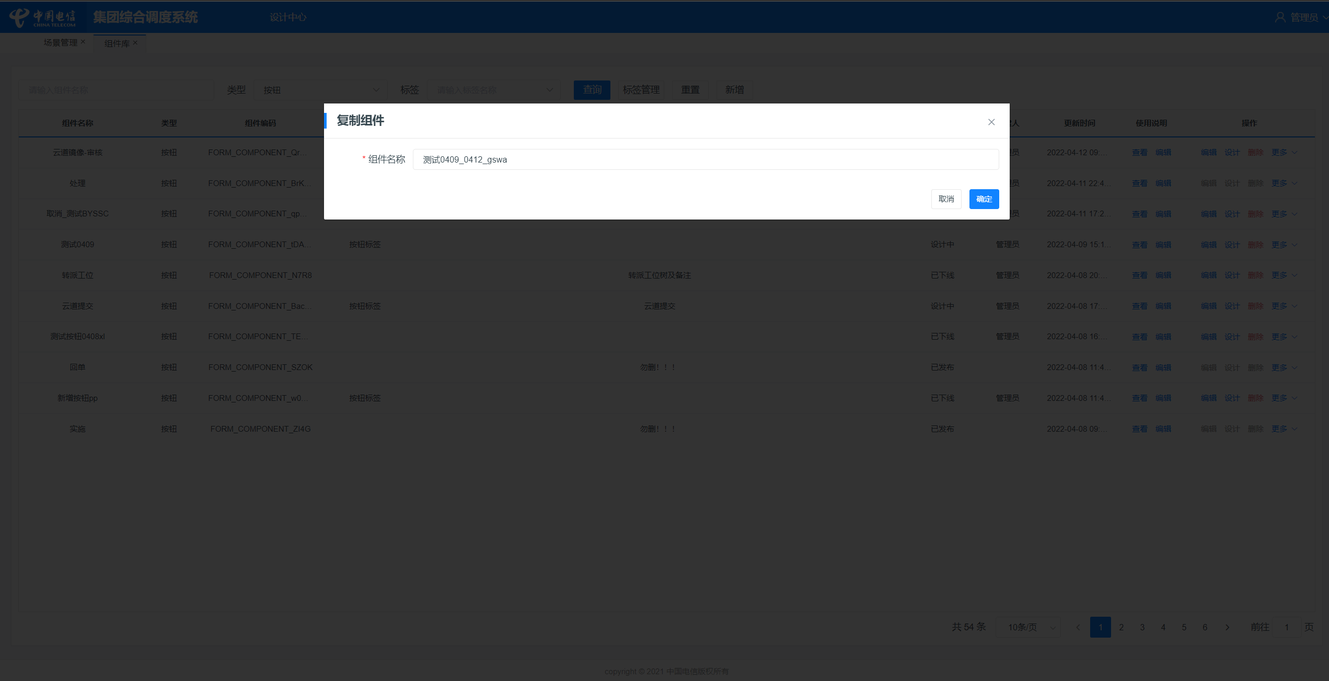Click the 组件名称 input in the dialog
The image size is (1329, 681).
point(705,159)
